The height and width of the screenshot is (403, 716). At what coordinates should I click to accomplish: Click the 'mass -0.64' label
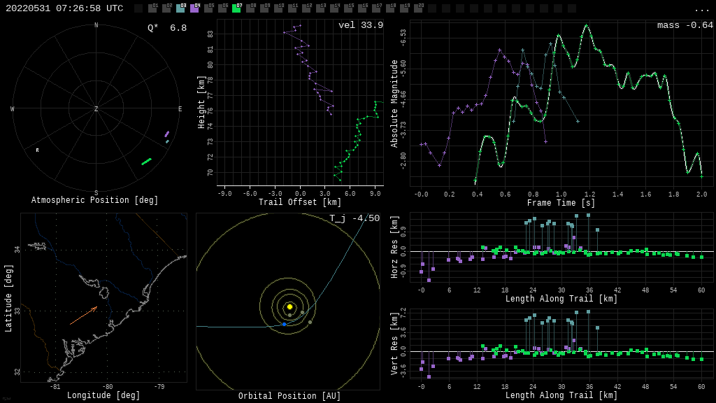point(685,25)
